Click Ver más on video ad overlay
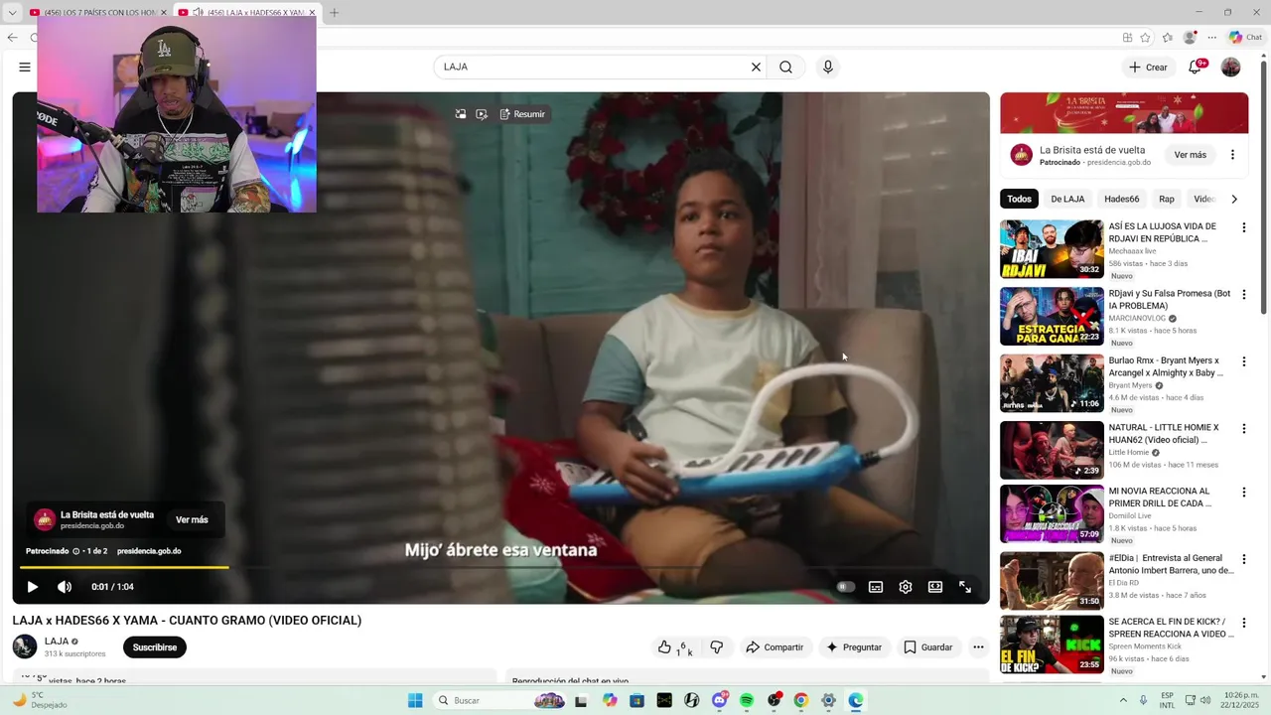Screen dimensions: 1271x715 (192, 520)
